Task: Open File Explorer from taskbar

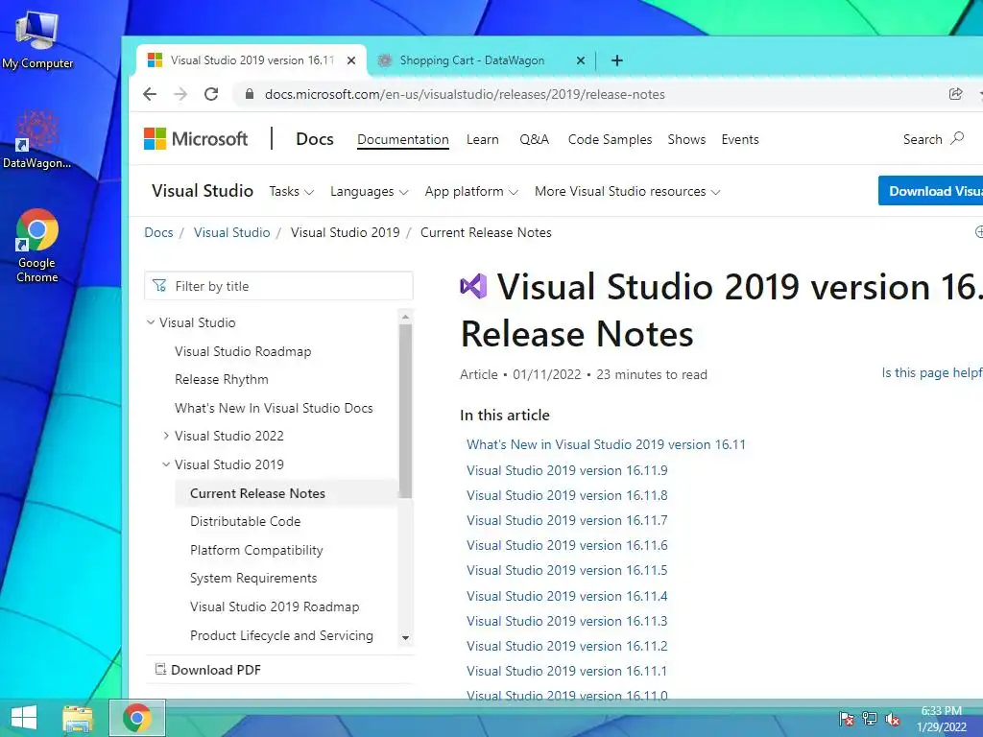Action: tap(78, 718)
